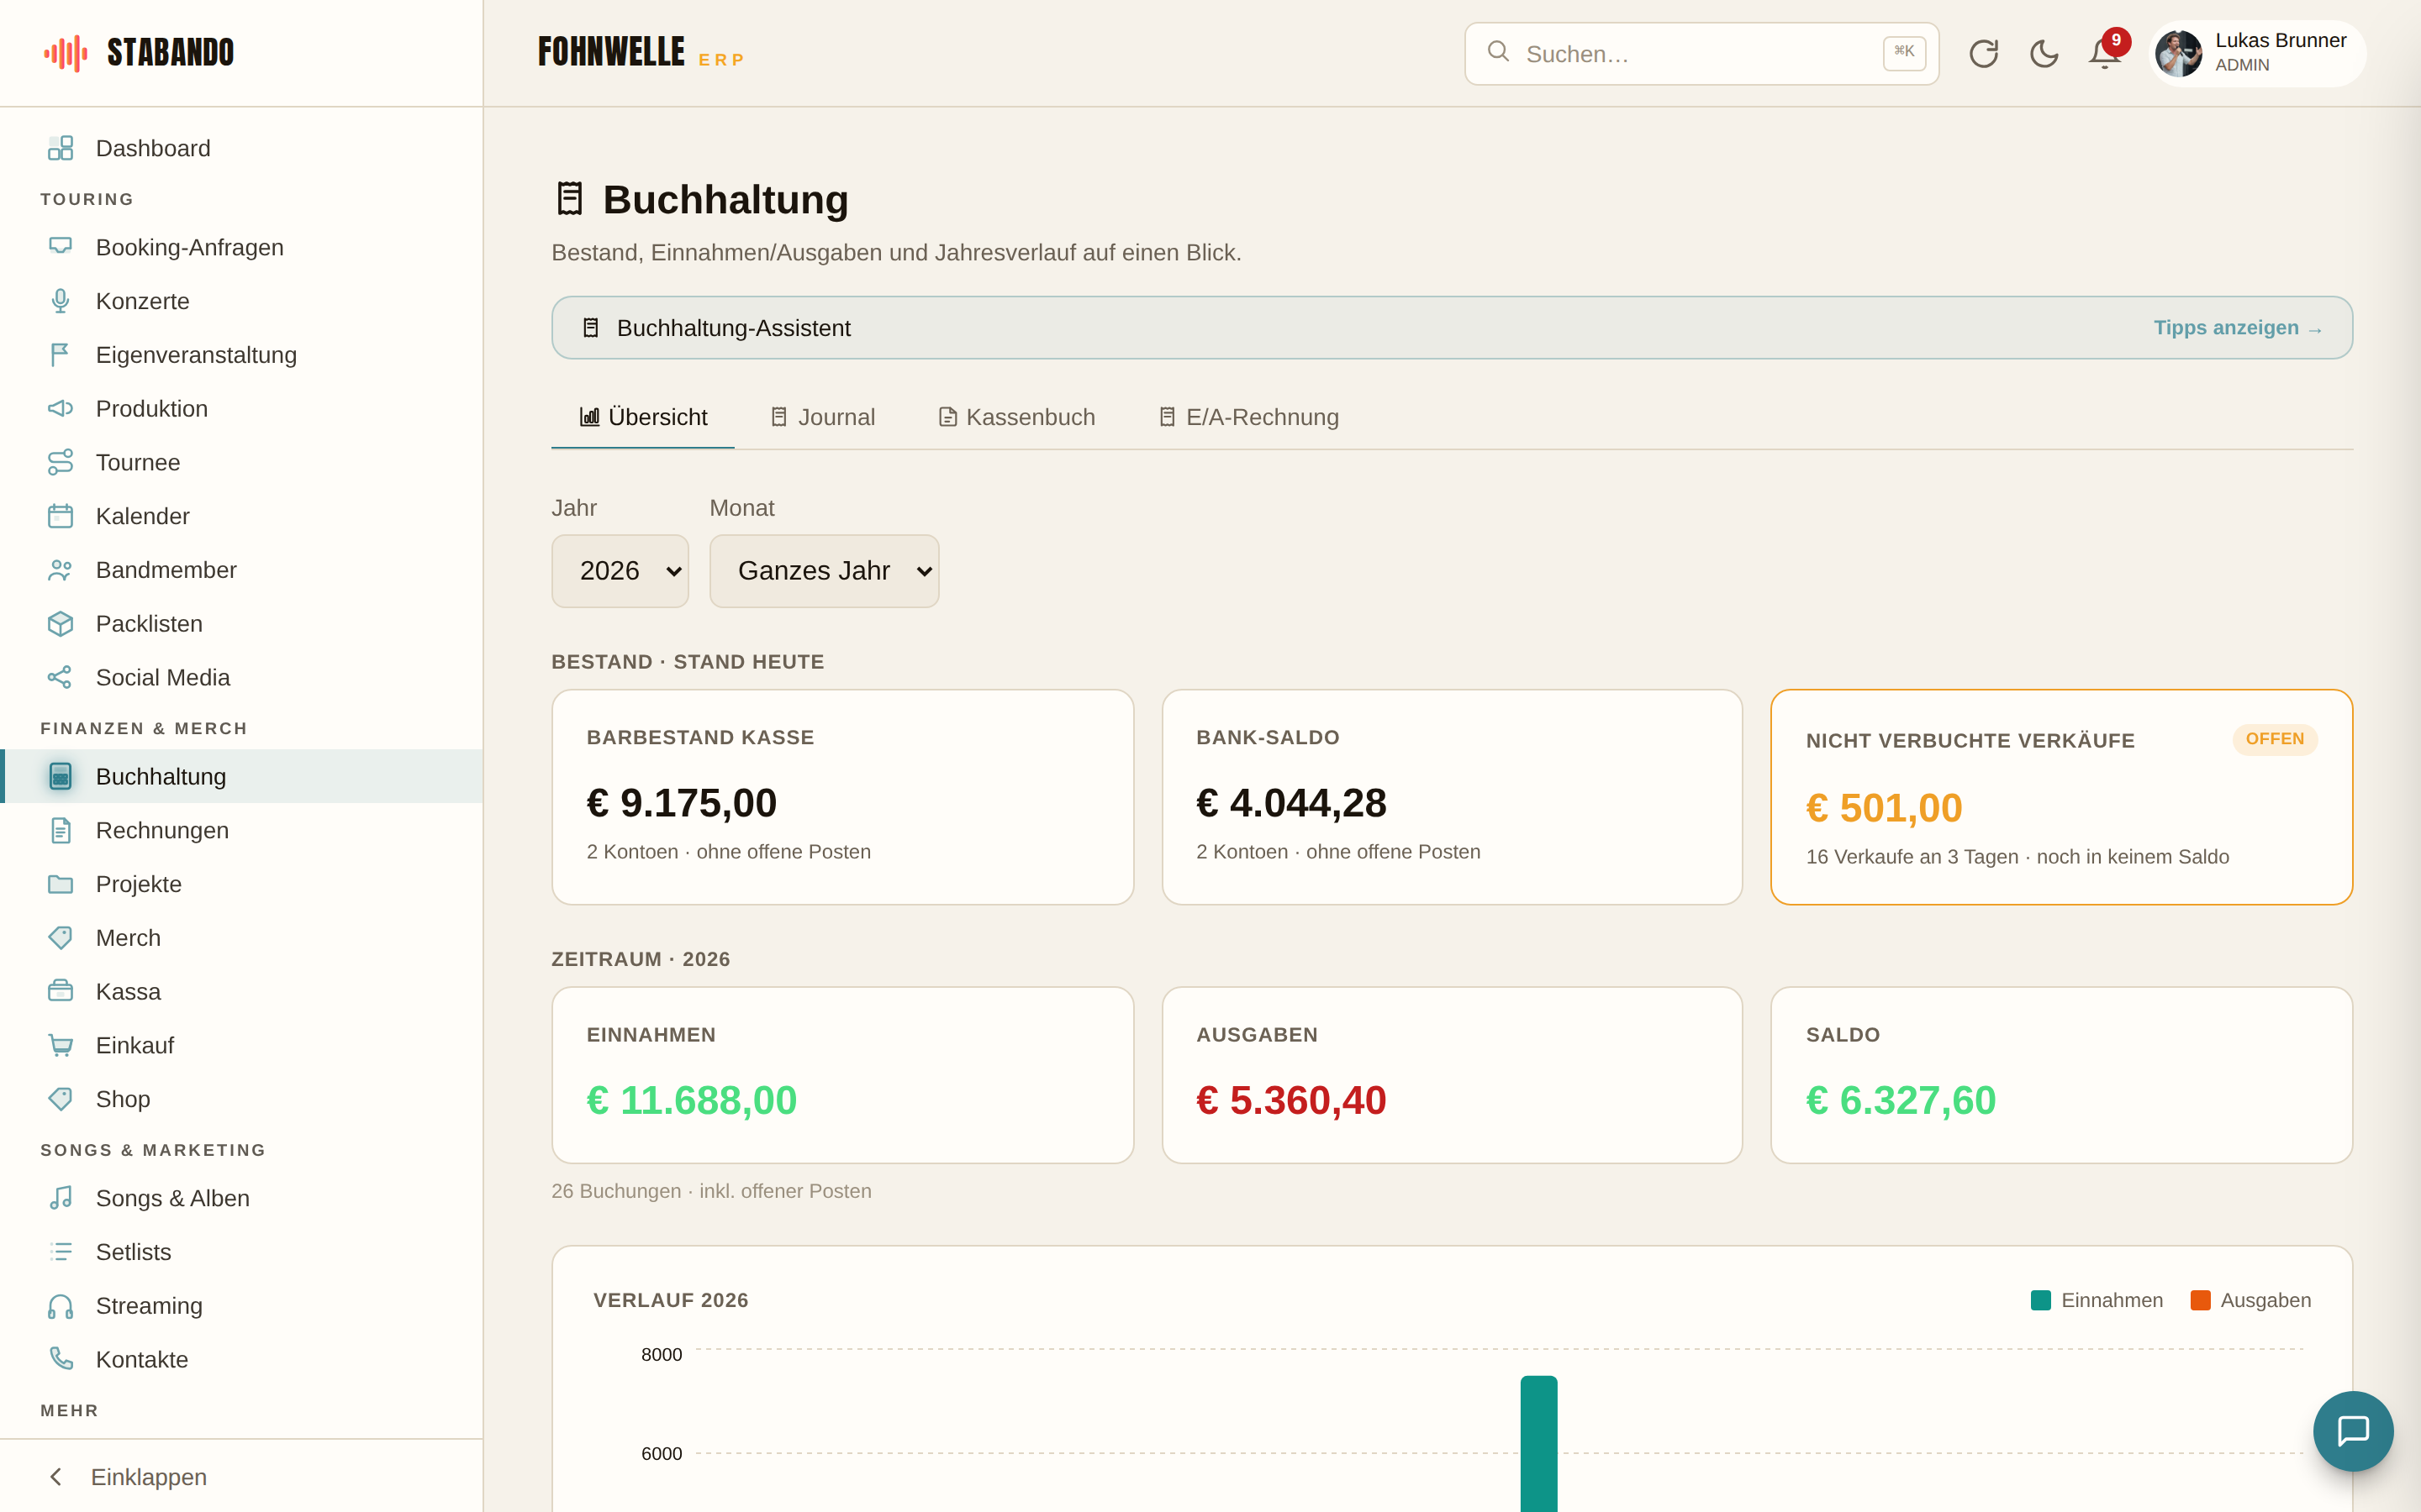Focus the Suchen search field

coord(1701,54)
